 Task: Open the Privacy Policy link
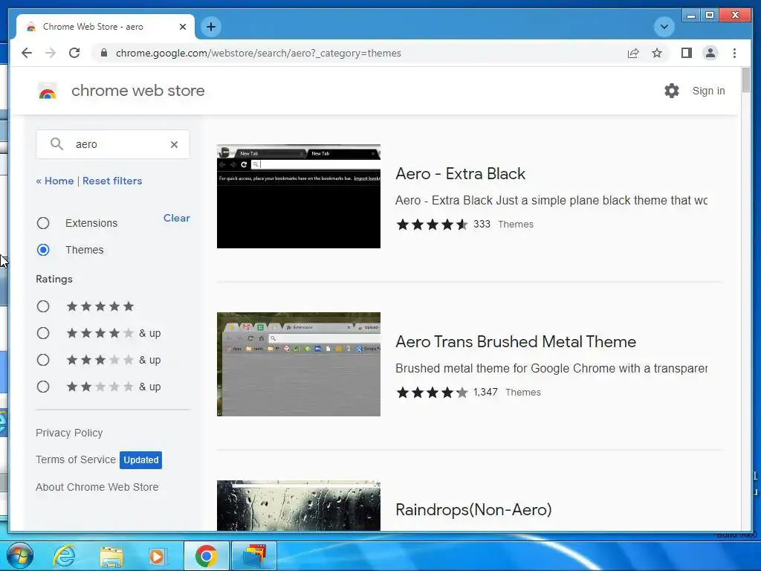coord(69,433)
